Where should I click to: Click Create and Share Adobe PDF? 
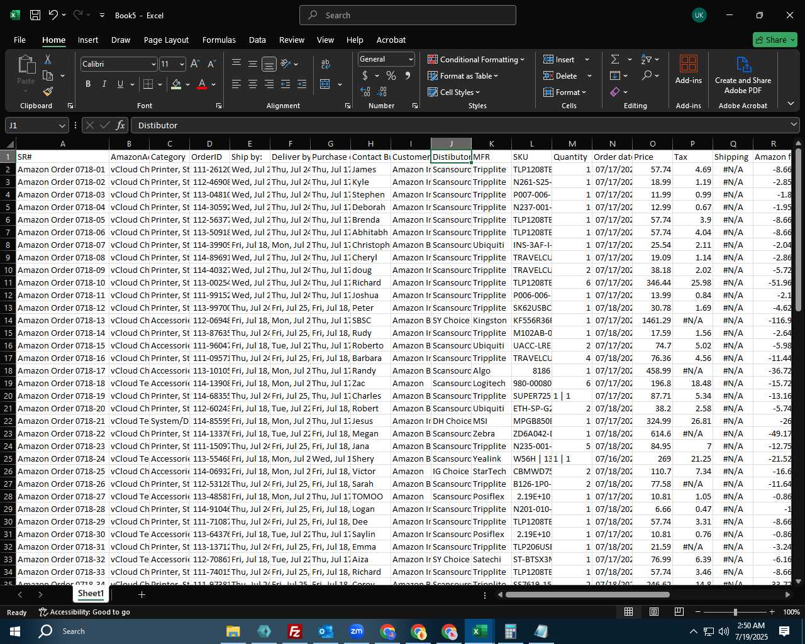743,75
